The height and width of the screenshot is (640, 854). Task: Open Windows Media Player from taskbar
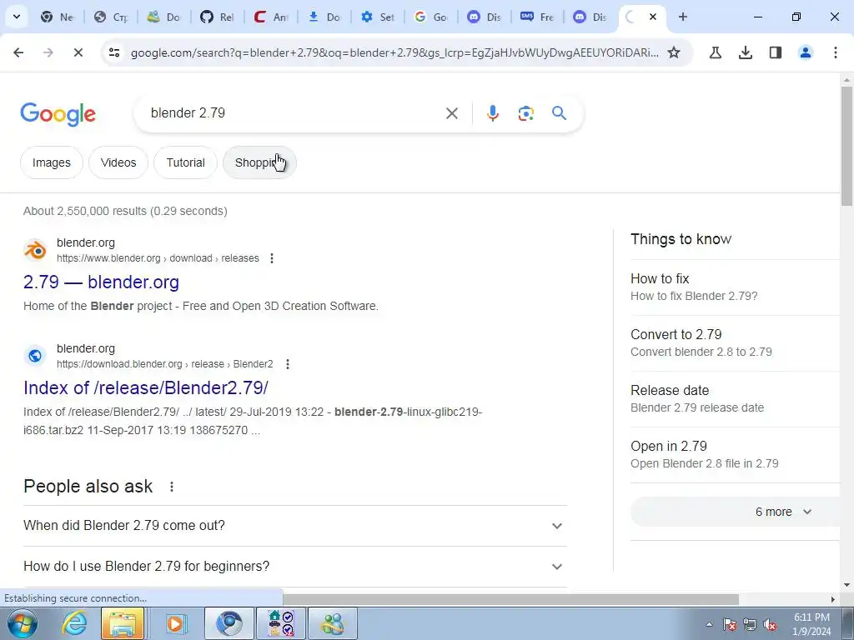click(175, 623)
